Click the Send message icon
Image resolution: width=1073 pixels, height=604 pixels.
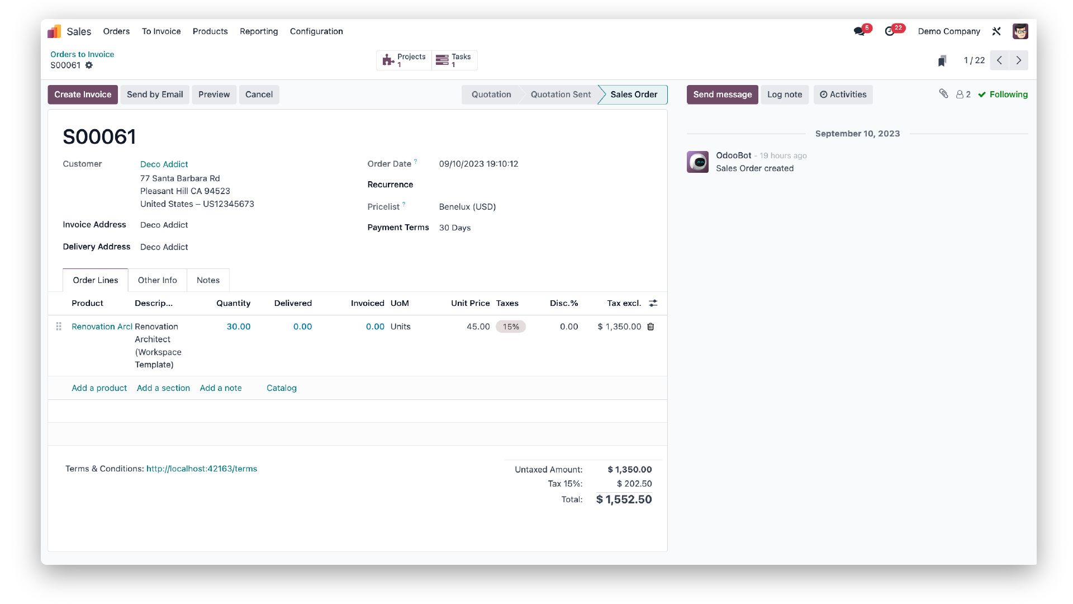pyautogui.click(x=723, y=95)
